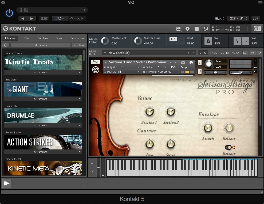This screenshot has width=264, height=204.
Task: Adjust the Master Vol knob
Action: click(105, 41)
